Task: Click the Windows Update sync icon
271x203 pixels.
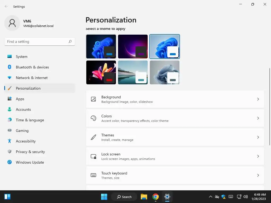Action: click(x=10, y=162)
